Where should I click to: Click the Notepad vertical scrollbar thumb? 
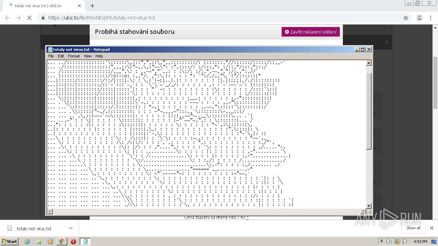point(369,111)
